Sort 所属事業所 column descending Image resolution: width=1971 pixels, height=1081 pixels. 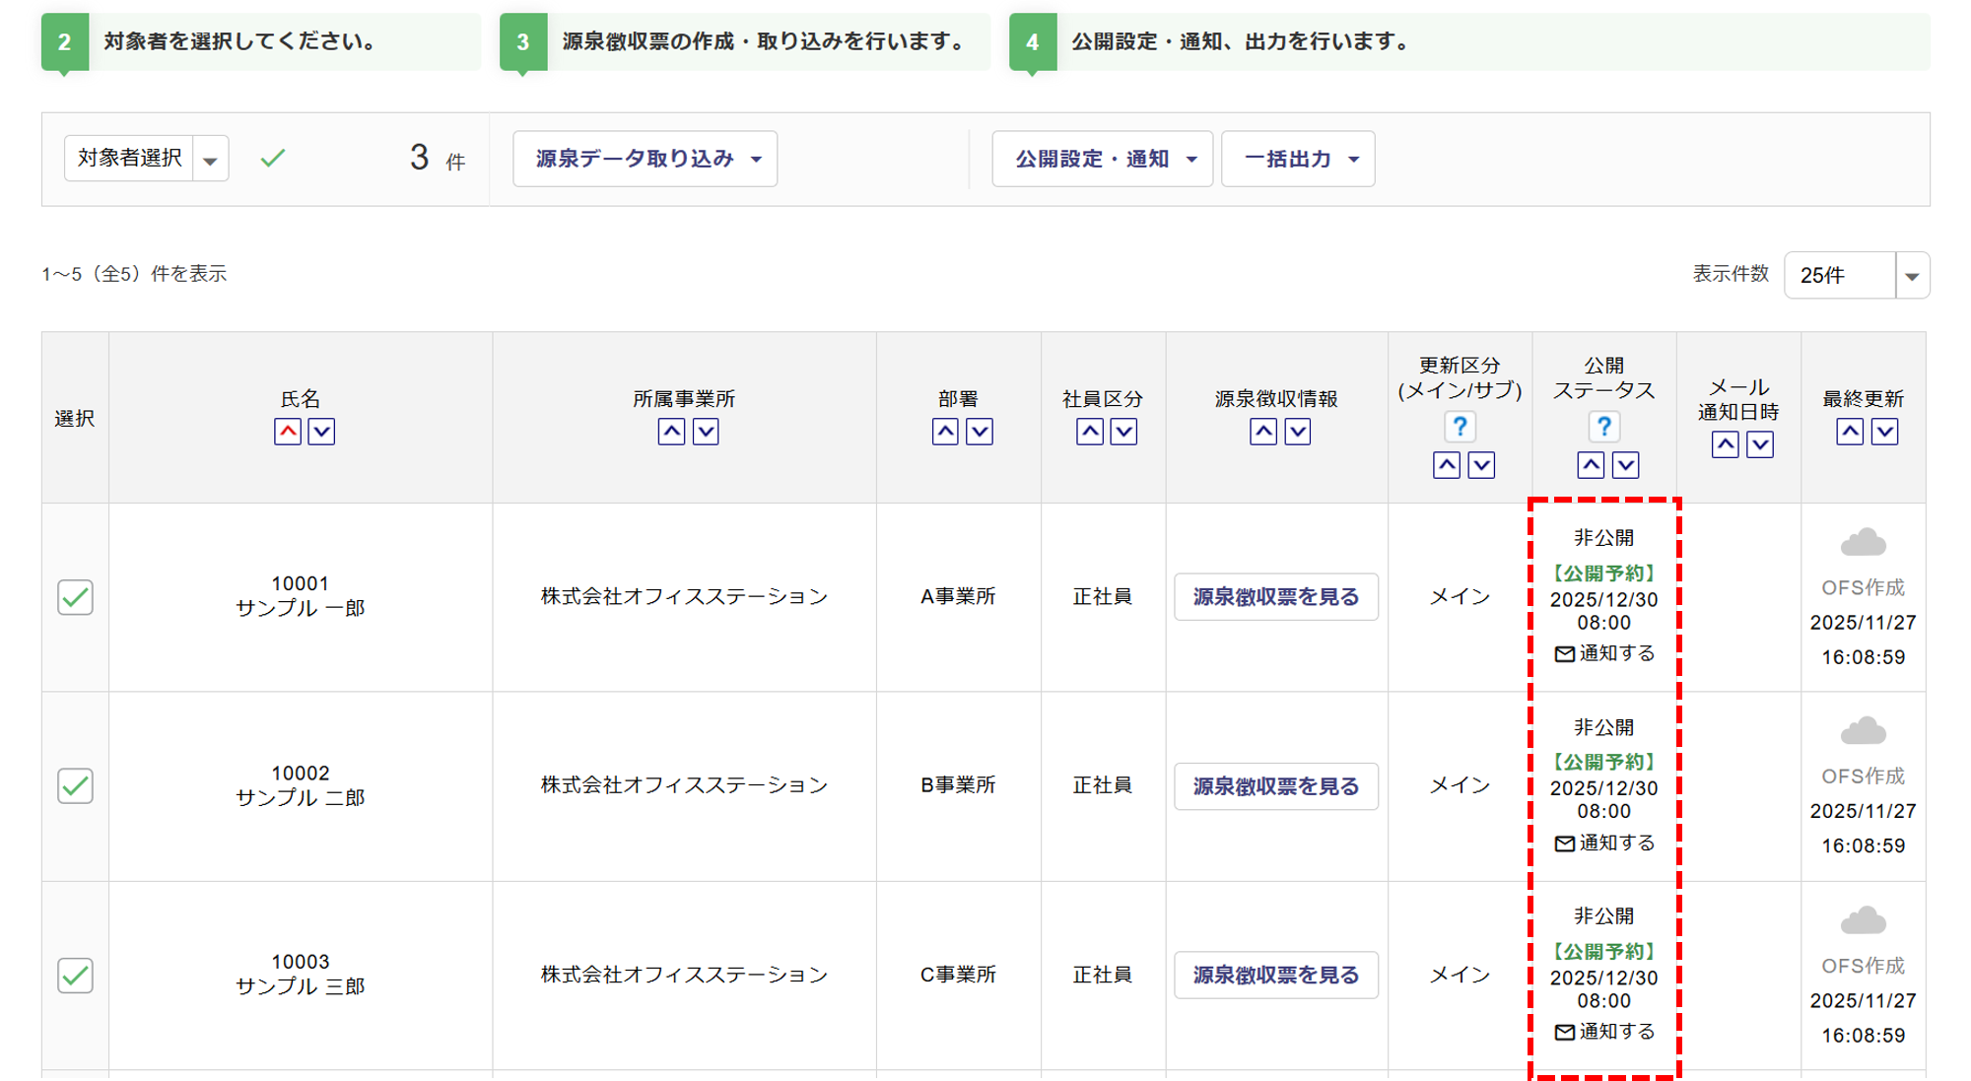tap(706, 432)
